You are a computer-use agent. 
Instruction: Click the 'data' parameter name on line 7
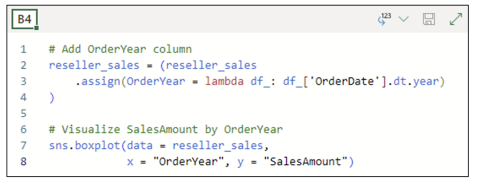point(140,146)
